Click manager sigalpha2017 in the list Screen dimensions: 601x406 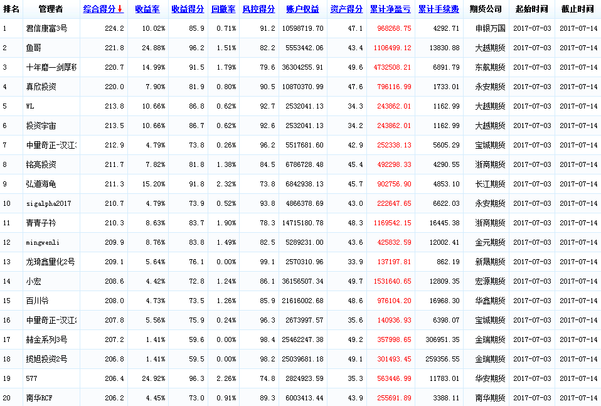coord(49,204)
